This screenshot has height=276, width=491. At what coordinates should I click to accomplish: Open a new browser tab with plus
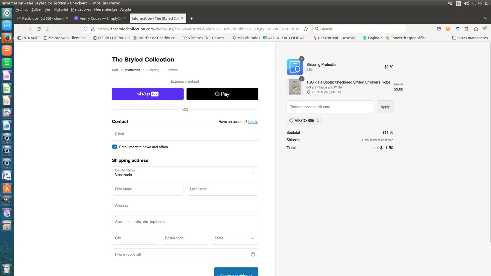pyautogui.click(x=192, y=18)
